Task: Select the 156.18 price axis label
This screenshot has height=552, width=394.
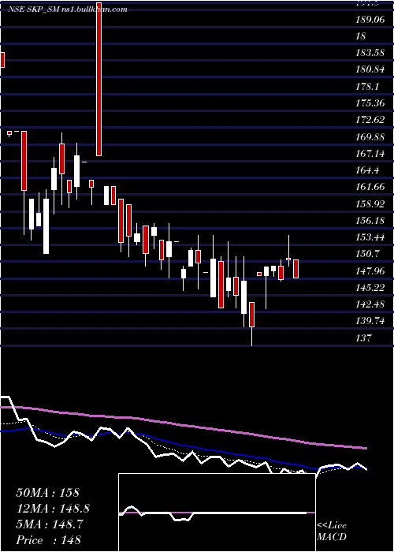Action: coord(370,220)
